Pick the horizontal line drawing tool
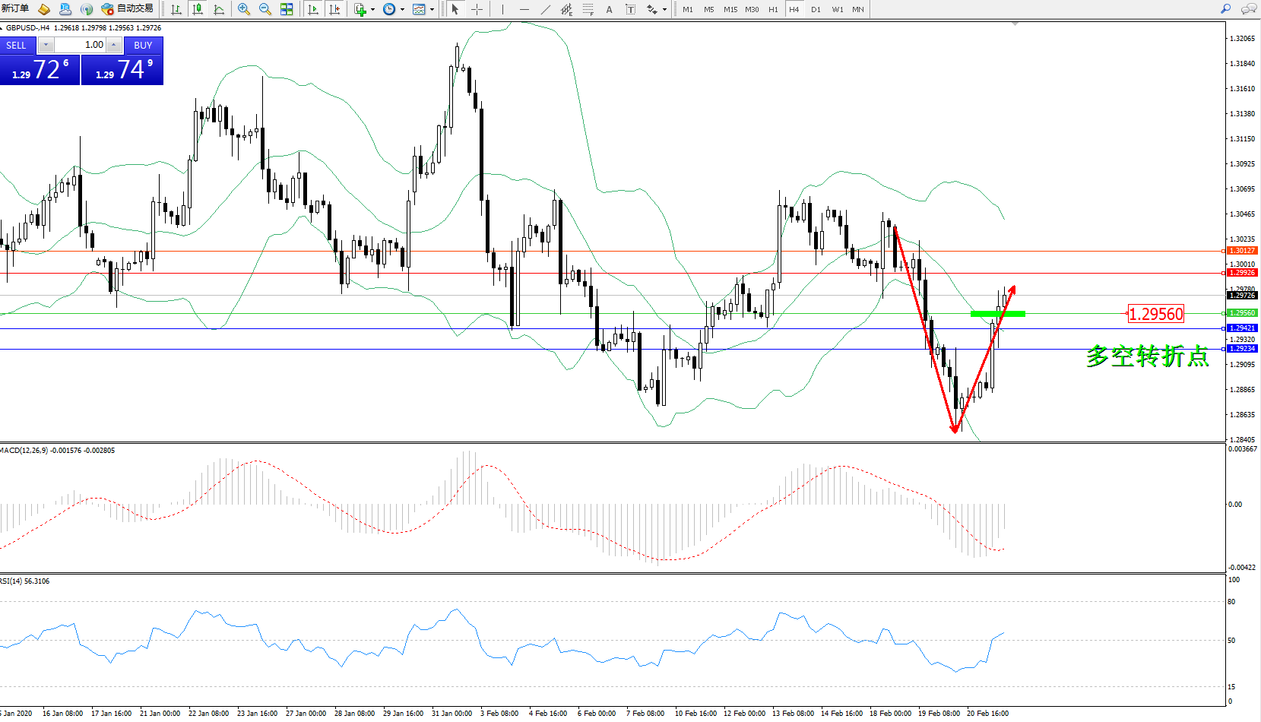This screenshot has width=1261, height=722. click(x=524, y=9)
